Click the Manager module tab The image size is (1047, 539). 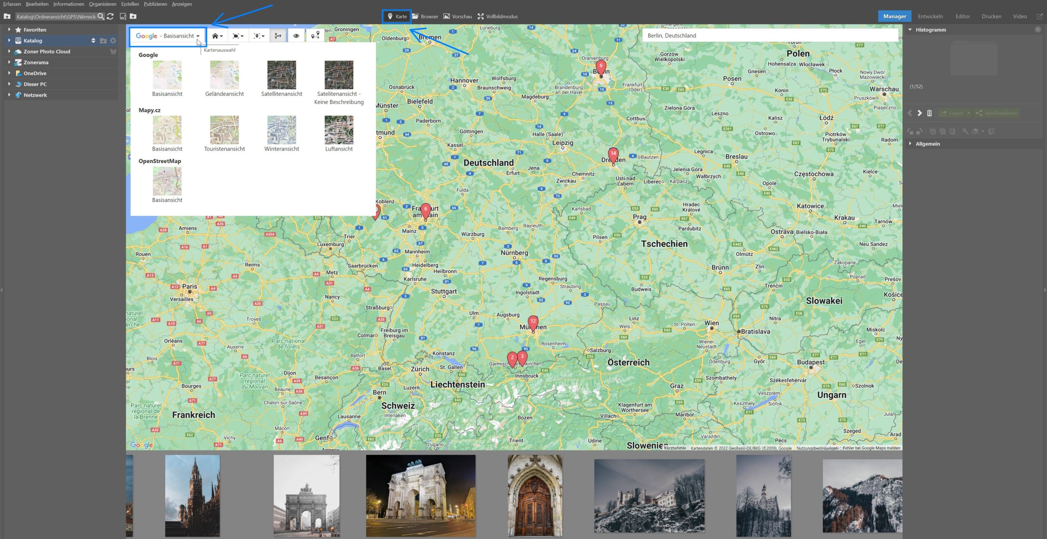894,16
